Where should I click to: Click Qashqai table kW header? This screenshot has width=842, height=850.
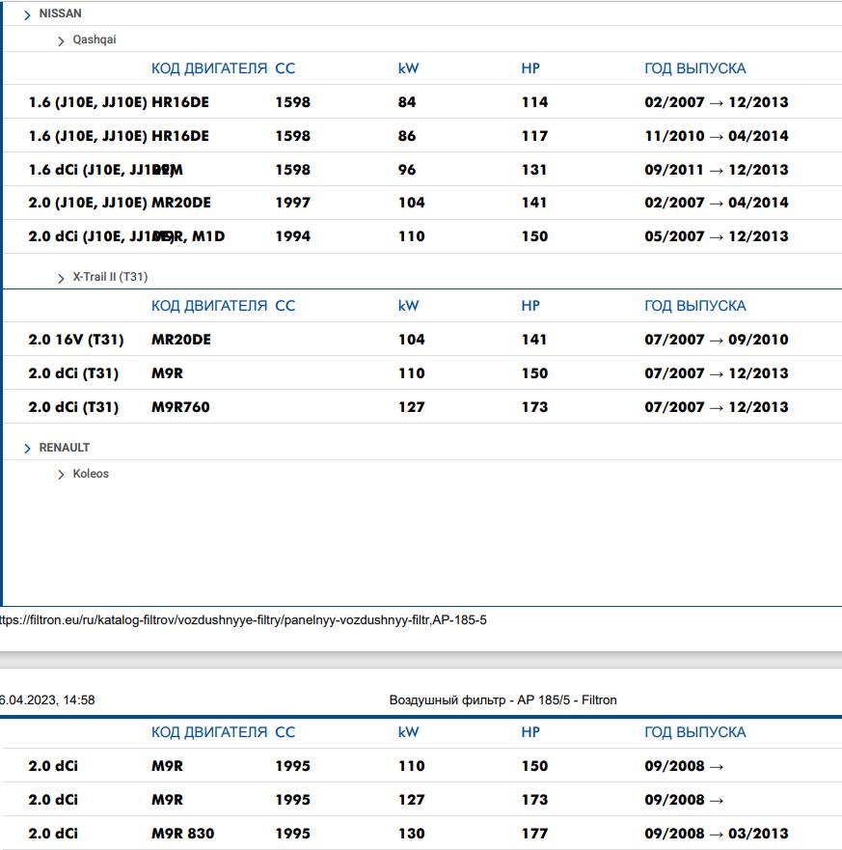[x=408, y=69]
